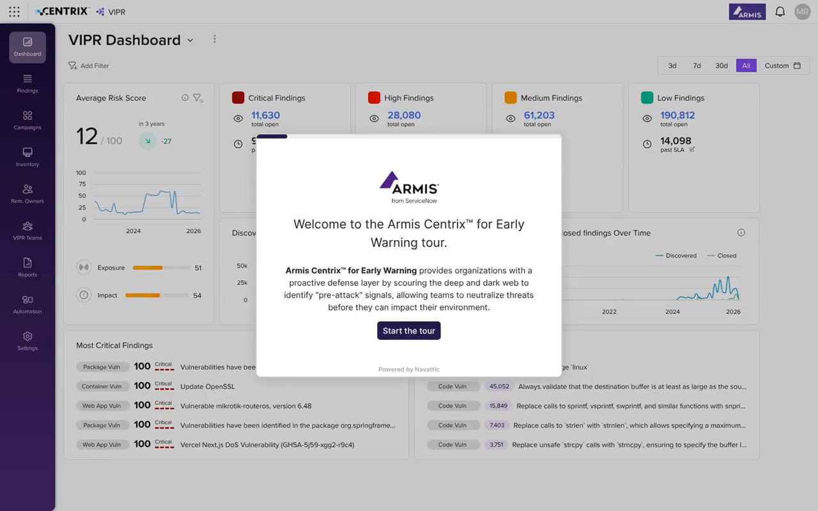Screen dimensions: 818x511
Task: Open the MR user avatar menu
Action: click(x=802, y=11)
